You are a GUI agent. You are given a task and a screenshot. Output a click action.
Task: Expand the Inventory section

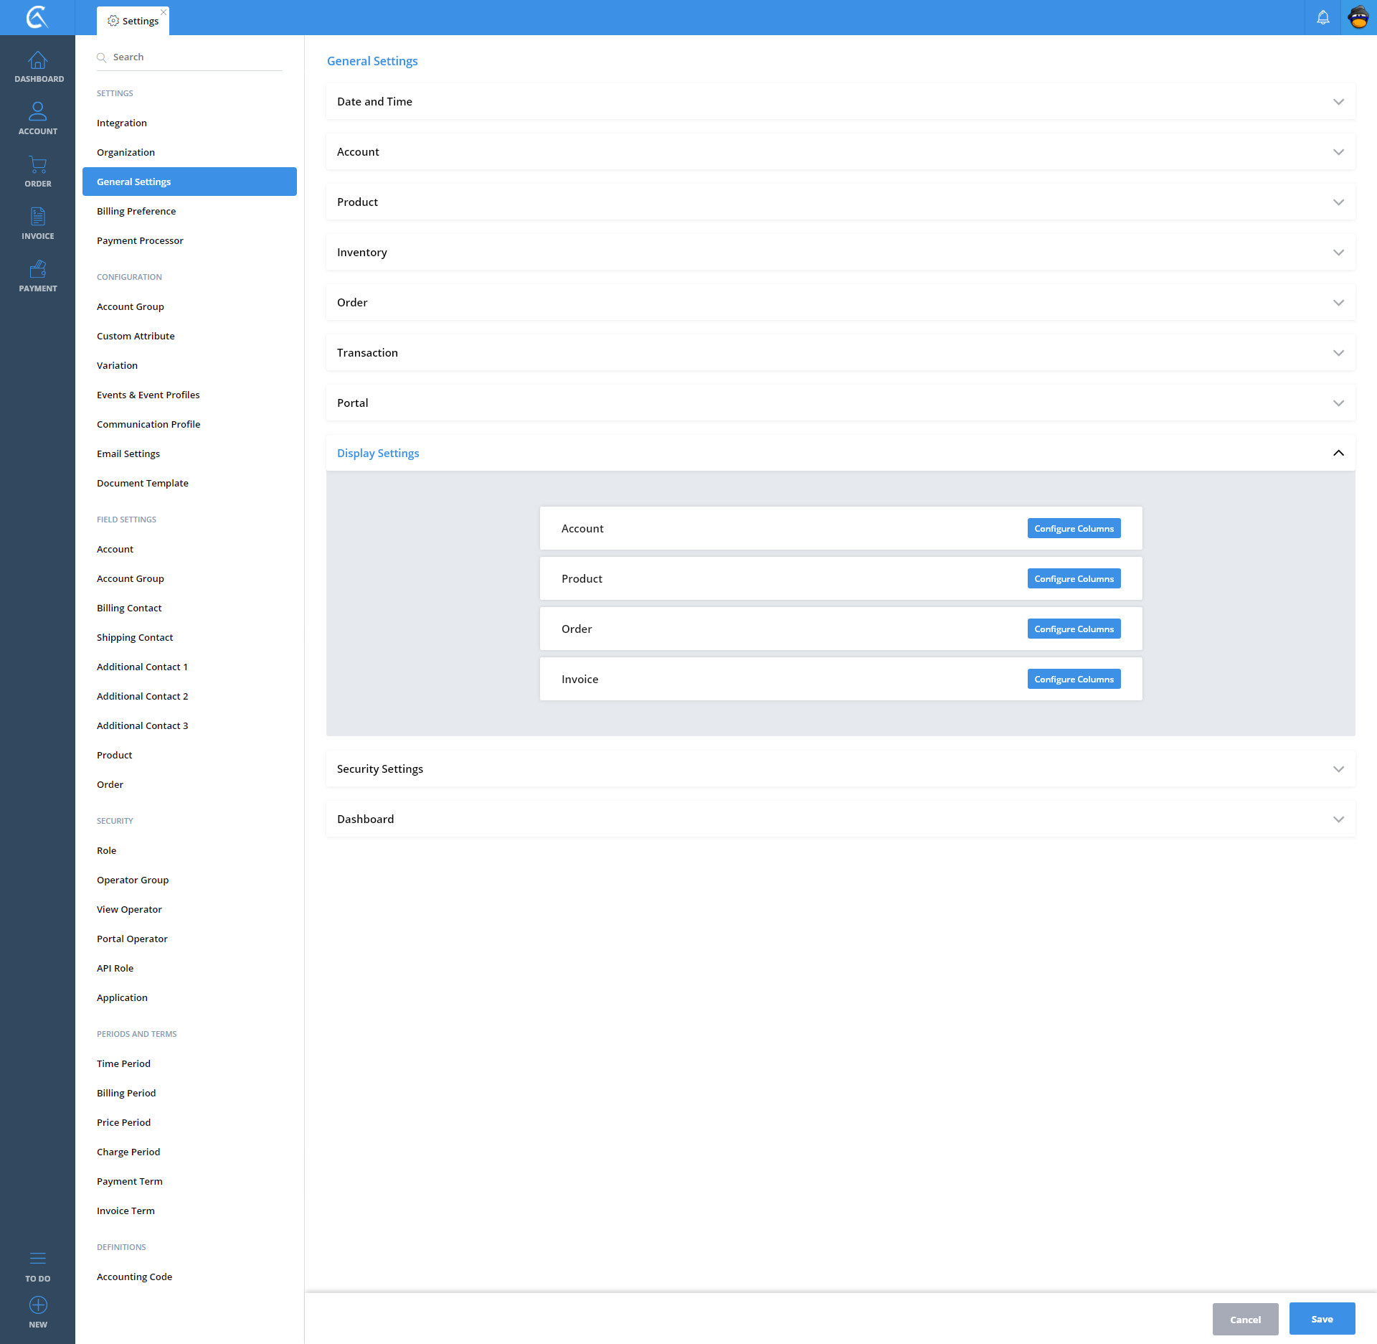point(1338,253)
